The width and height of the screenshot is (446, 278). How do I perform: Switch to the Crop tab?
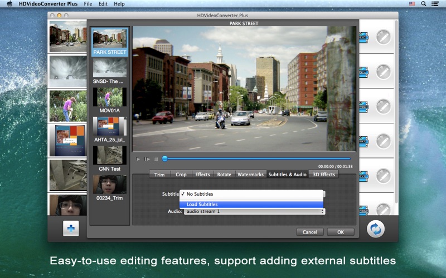click(x=181, y=175)
